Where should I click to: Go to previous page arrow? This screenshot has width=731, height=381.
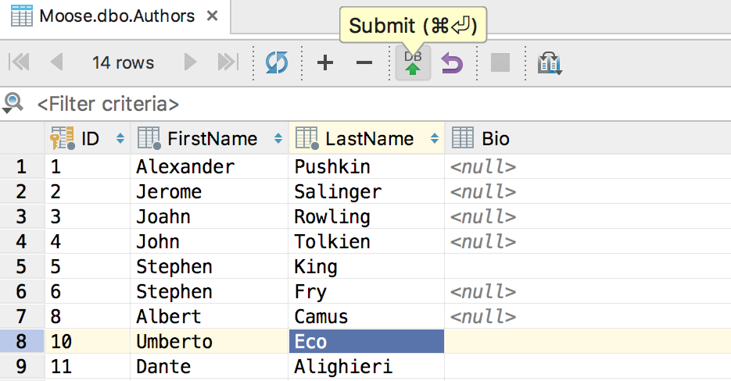[56, 62]
